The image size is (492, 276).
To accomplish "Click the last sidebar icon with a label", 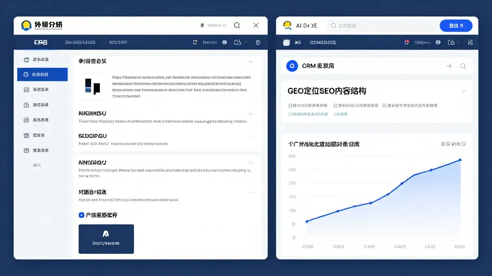I will (26, 150).
